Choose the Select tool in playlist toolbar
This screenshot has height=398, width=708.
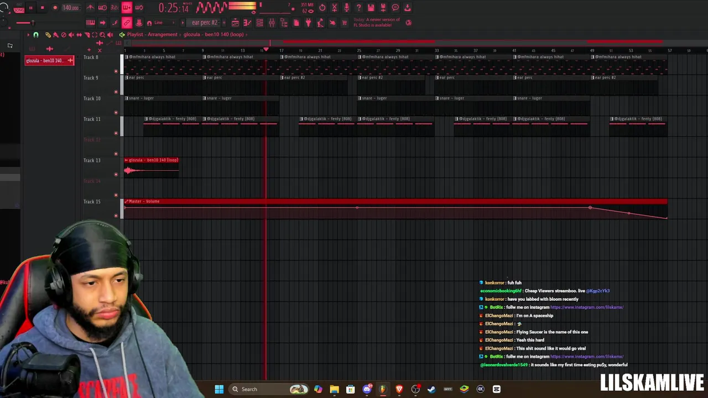click(95, 35)
